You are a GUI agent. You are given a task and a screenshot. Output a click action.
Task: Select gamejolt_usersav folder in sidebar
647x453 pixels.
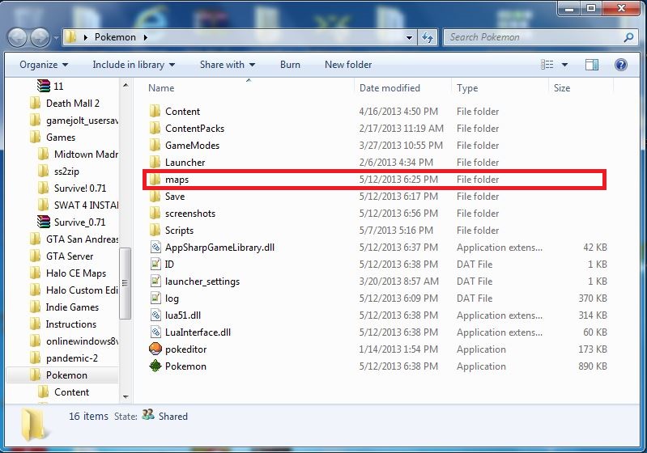tap(82, 121)
